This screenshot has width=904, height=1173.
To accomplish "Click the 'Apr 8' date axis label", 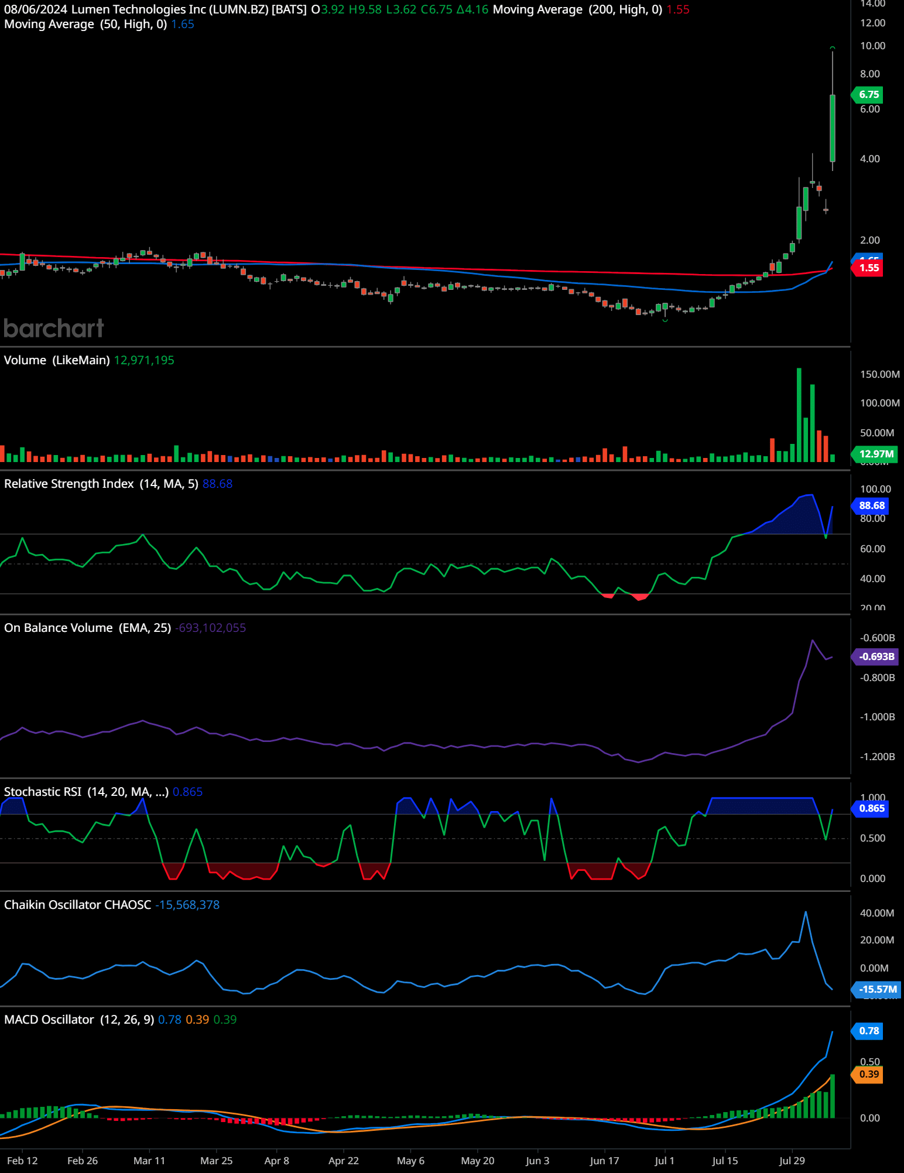I will point(277,1161).
